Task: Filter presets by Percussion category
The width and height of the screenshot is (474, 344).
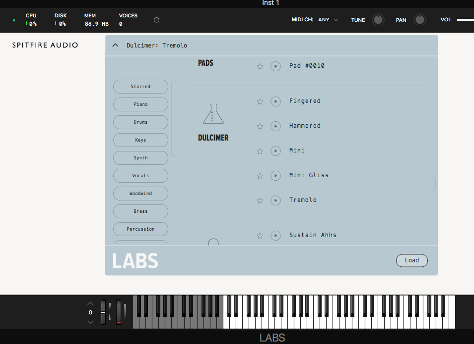Action: click(140, 229)
